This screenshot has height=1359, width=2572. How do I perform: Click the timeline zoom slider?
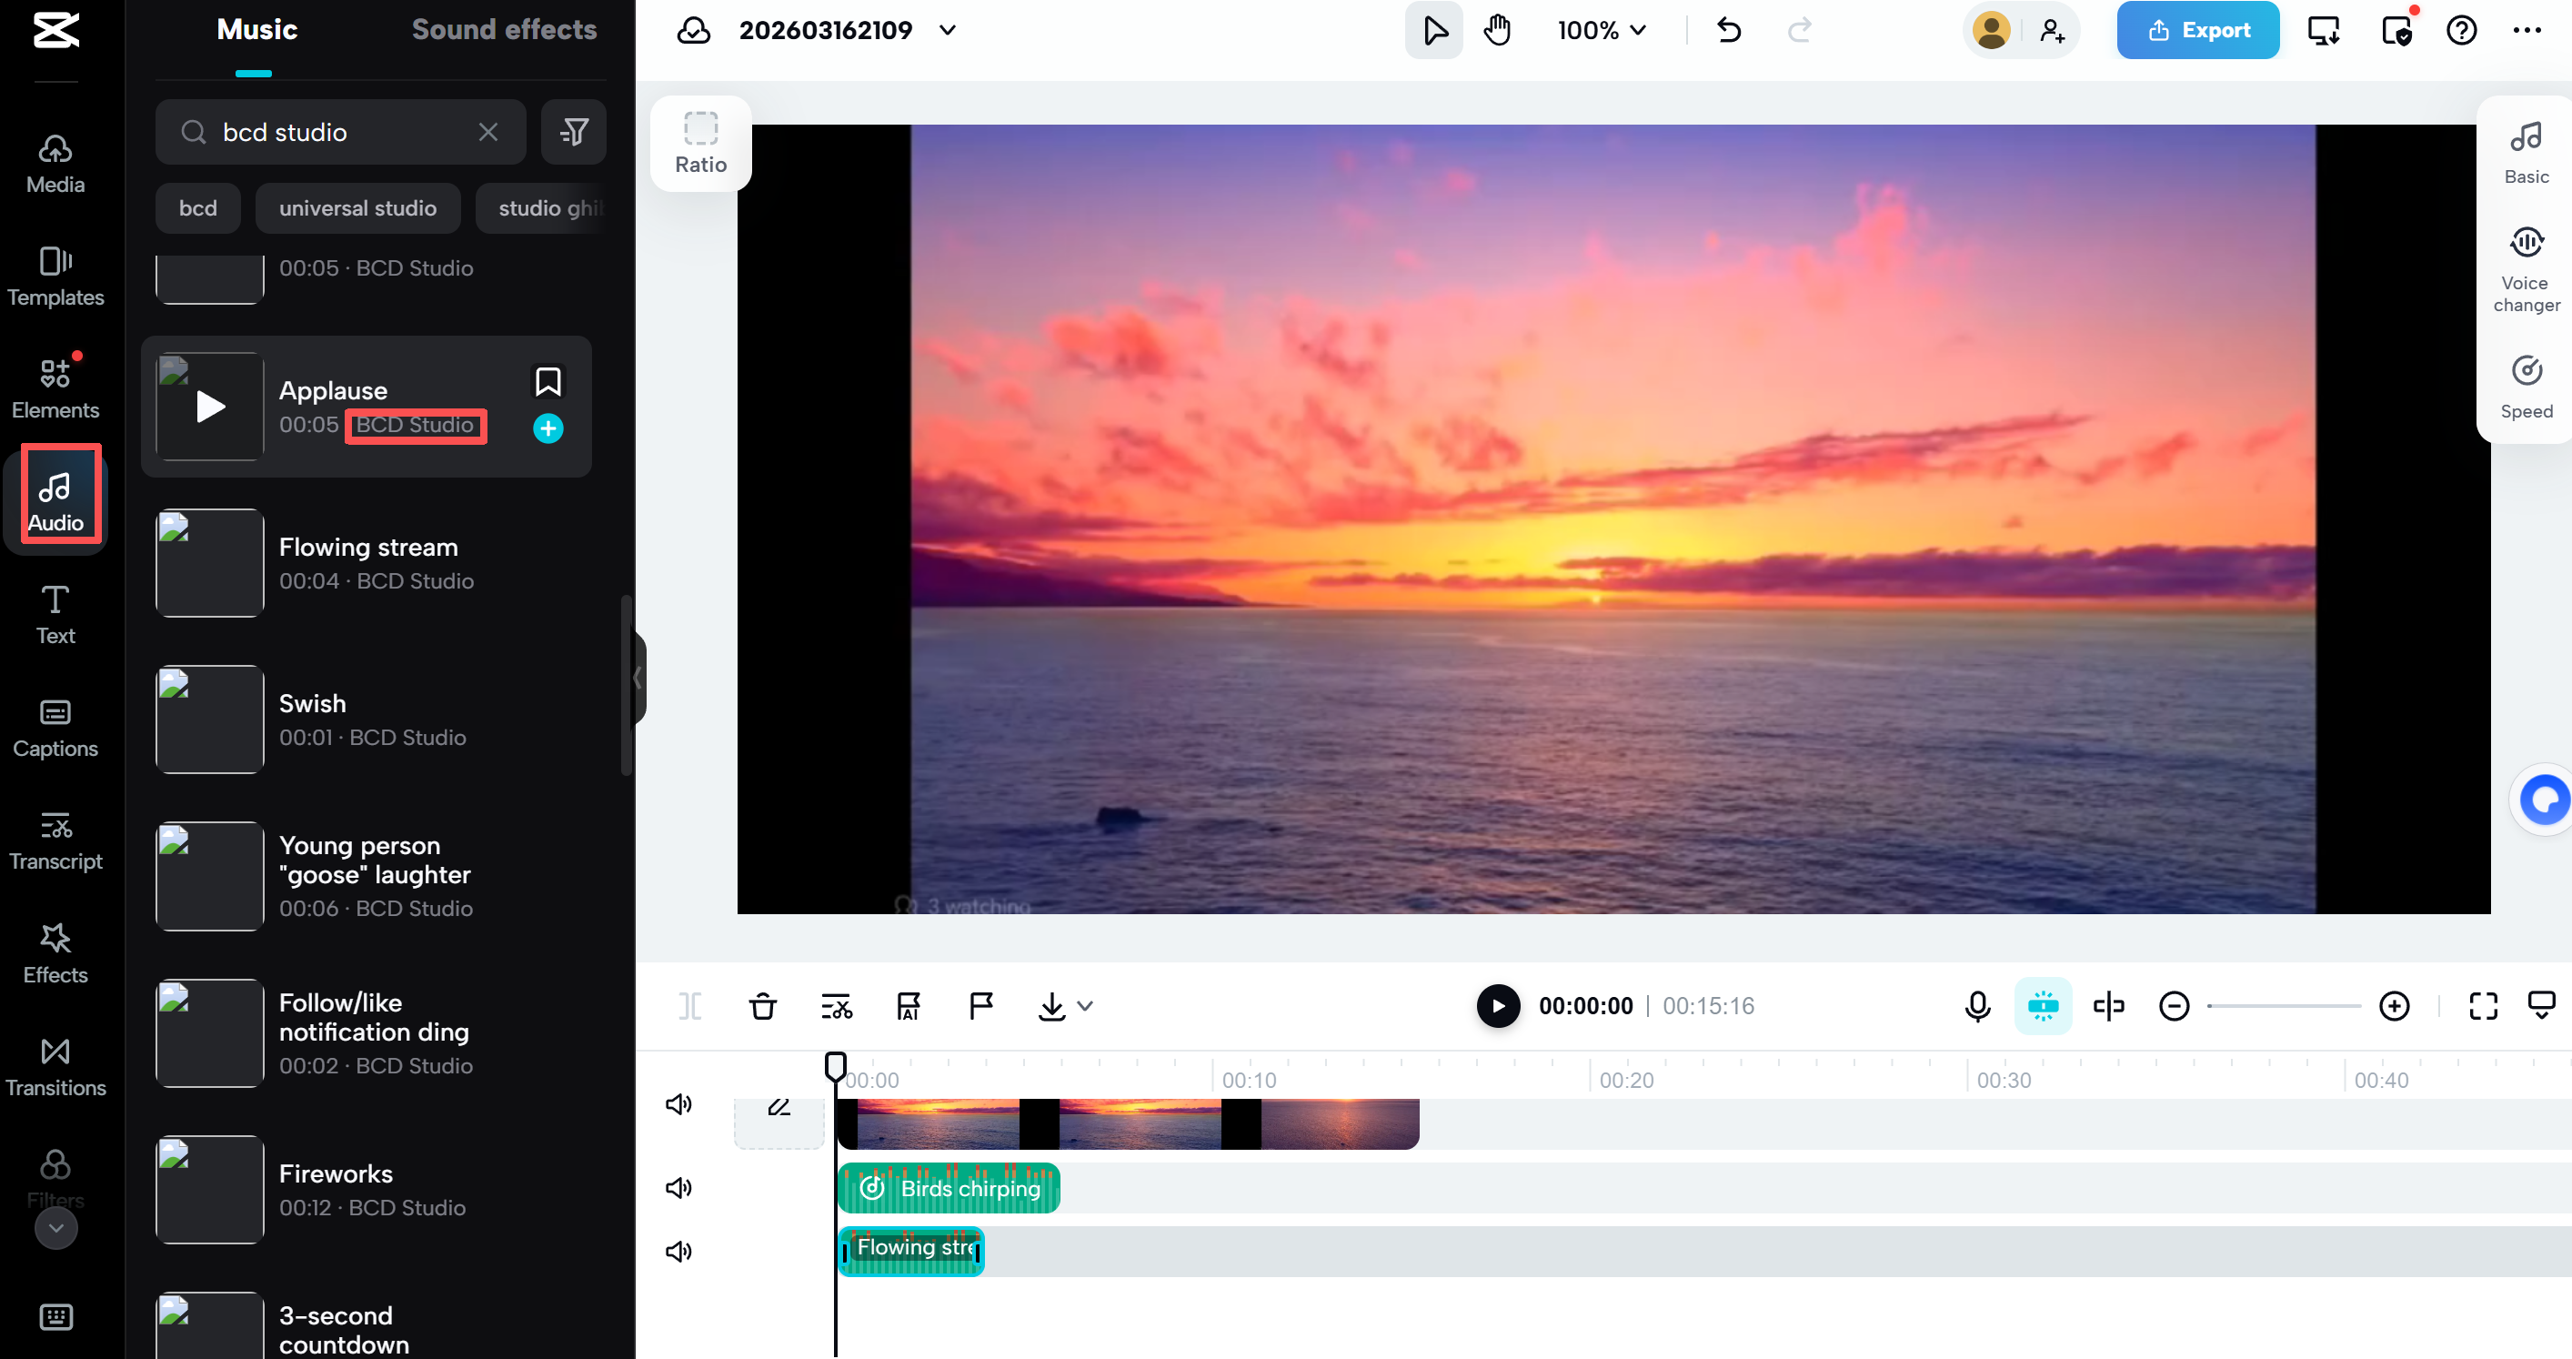coord(2286,1005)
